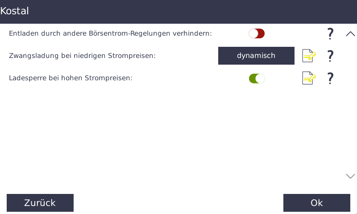357x214 pixels.
Task: Open the dynamisch mode selector
Action: 256,56
